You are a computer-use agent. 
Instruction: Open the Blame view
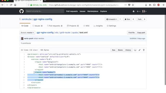tap(120, 50)
